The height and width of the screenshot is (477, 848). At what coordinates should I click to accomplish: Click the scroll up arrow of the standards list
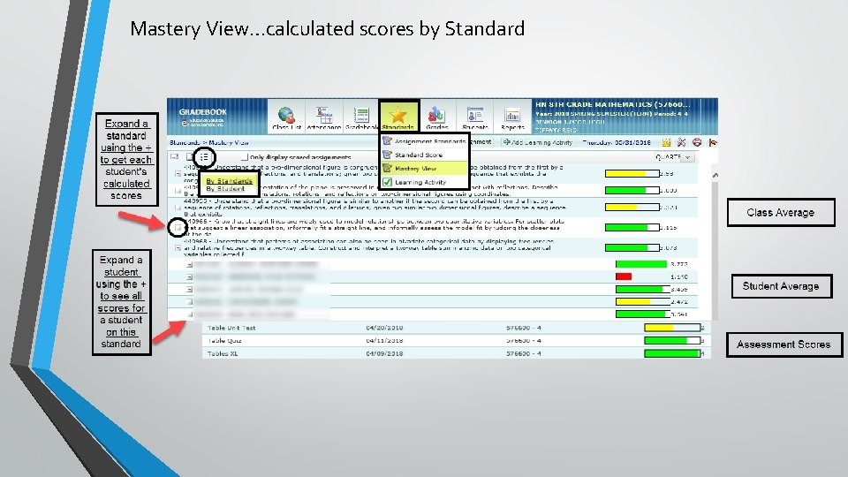[715, 176]
